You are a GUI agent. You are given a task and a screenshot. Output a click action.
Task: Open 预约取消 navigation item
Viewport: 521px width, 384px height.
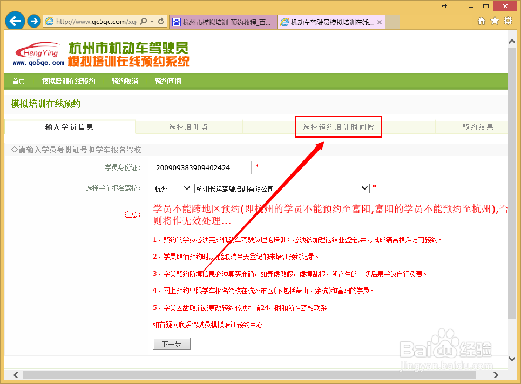pyautogui.click(x=125, y=81)
